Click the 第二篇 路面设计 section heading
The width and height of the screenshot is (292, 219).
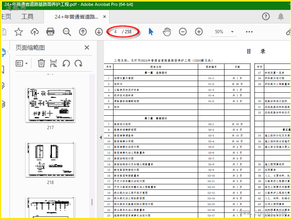point(156,118)
